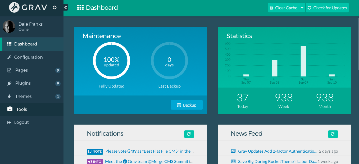Click the Pages document icon
The height and width of the screenshot is (164, 359).
pyautogui.click(x=9, y=70)
